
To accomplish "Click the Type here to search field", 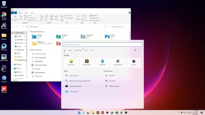I will [x=102, y=44].
